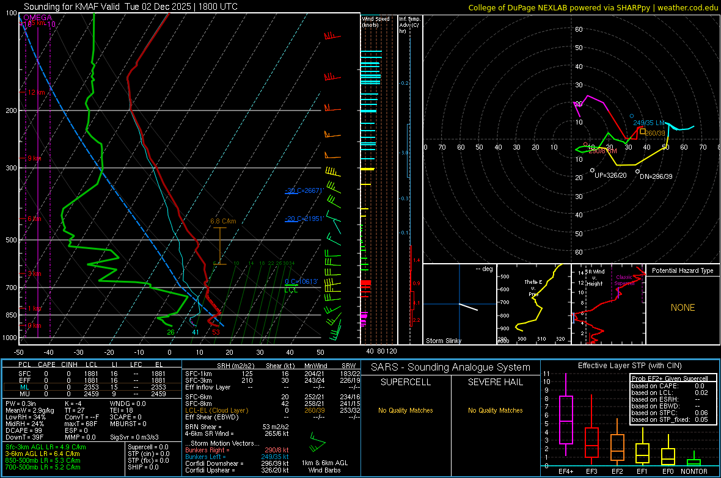The height and width of the screenshot is (478, 721).
Task: Click the SFC-1km SRH row
Action: tap(273, 374)
